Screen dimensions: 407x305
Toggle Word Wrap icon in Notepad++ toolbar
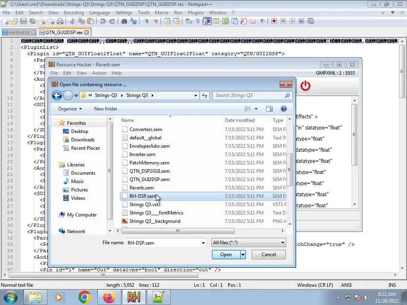pos(189,21)
